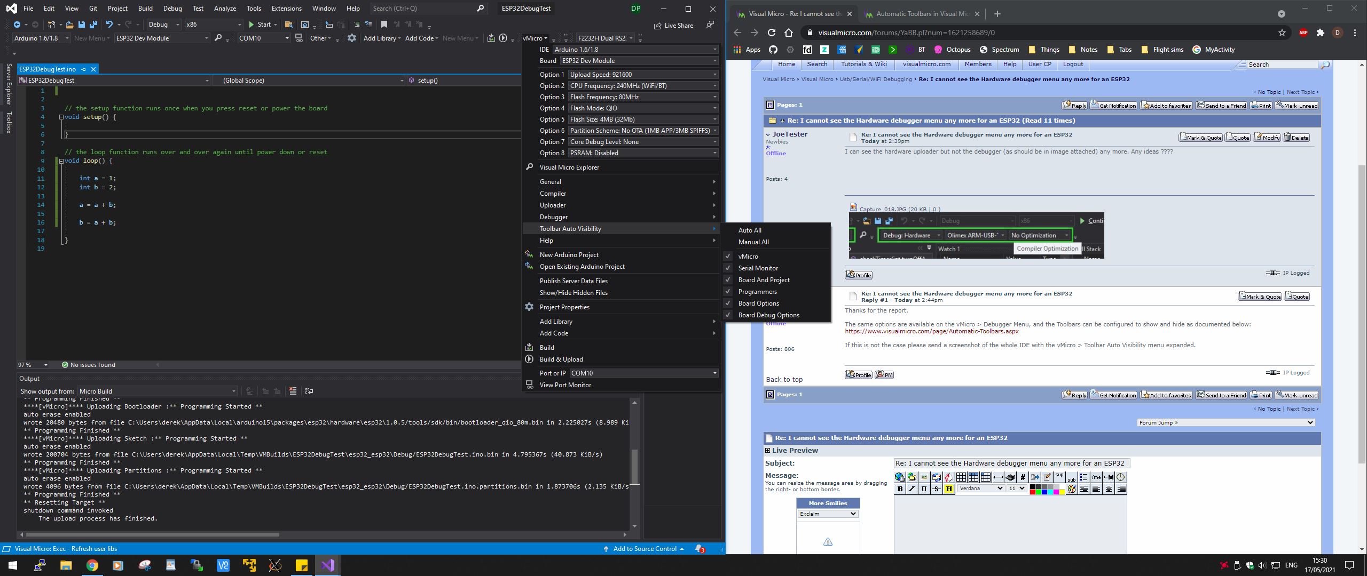Toggle word wrap in Output panel
This screenshot has width=1367, height=576.
[309, 391]
